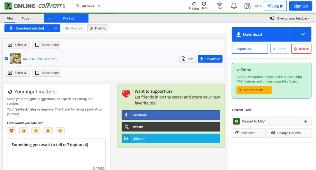Rate with the heart-eyes emoji

tap(12, 131)
